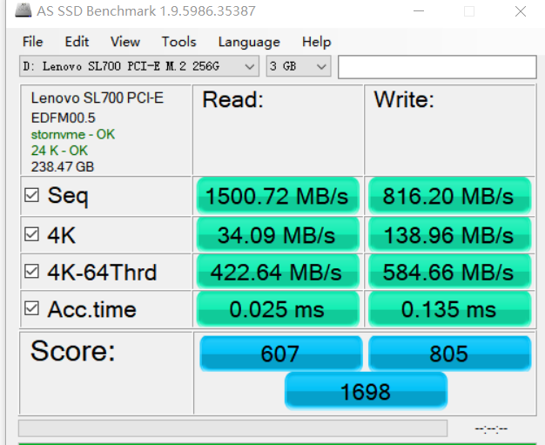Uncheck the Acc.time test checkbox
Viewport: 545px width, 445px height.
coord(31,308)
